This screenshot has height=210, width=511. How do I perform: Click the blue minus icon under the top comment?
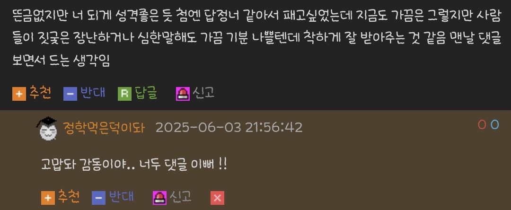coord(70,94)
